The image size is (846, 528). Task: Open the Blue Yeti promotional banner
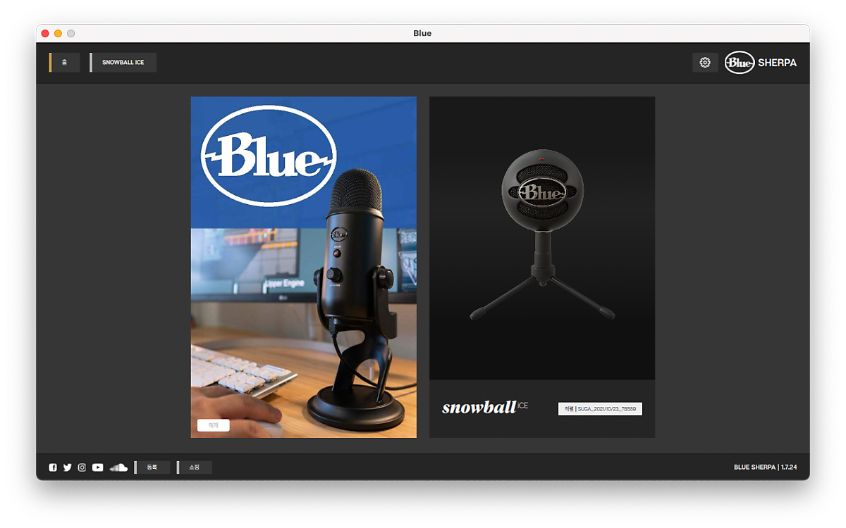(304, 267)
